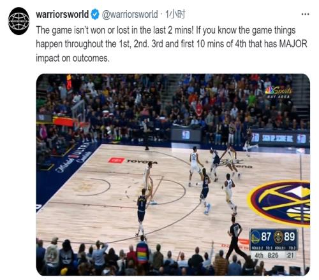Open the three-dot more options menu

click(x=305, y=14)
